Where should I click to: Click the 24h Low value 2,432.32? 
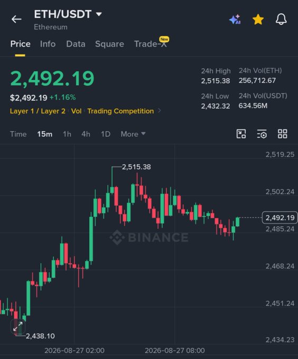click(216, 106)
